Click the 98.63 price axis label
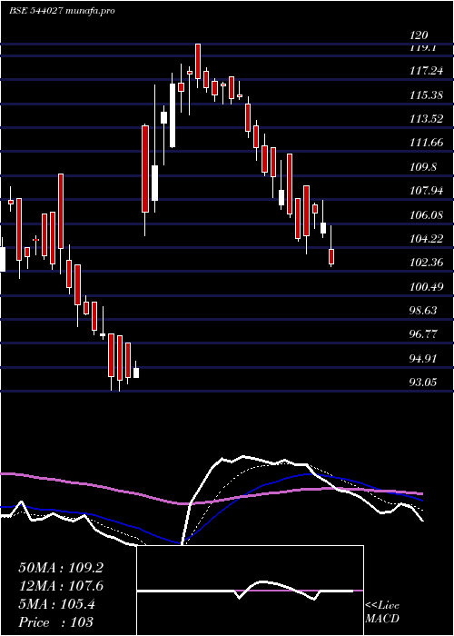The image size is (454, 636). 424,311
